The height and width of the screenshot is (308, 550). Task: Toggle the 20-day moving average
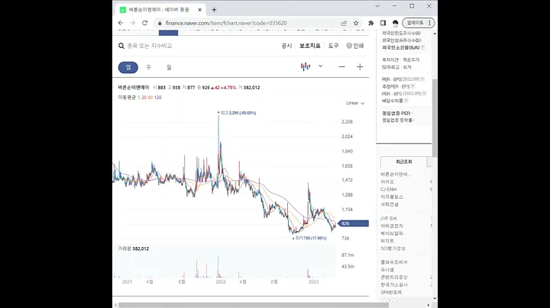pyautogui.click(x=144, y=98)
